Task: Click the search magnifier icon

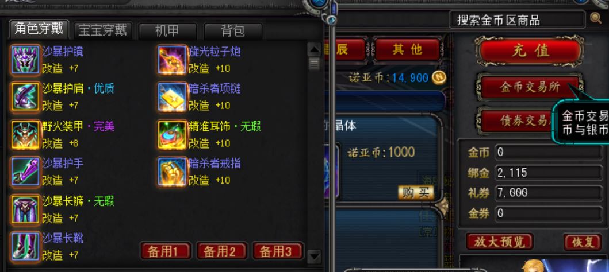Action: point(596,18)
